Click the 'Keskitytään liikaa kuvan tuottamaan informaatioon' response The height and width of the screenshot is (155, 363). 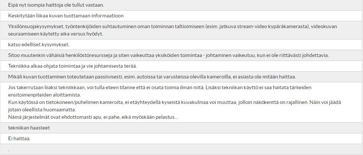(182, 16)
